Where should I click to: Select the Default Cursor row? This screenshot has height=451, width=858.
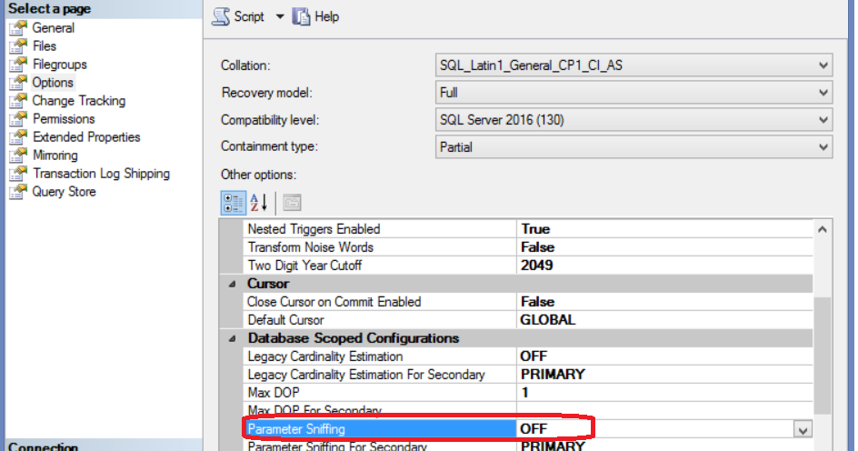point(527,320)
